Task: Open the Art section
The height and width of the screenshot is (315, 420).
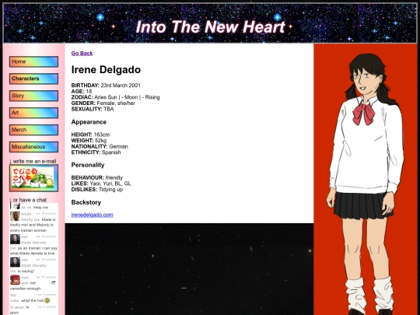Action: click(33, 113)
